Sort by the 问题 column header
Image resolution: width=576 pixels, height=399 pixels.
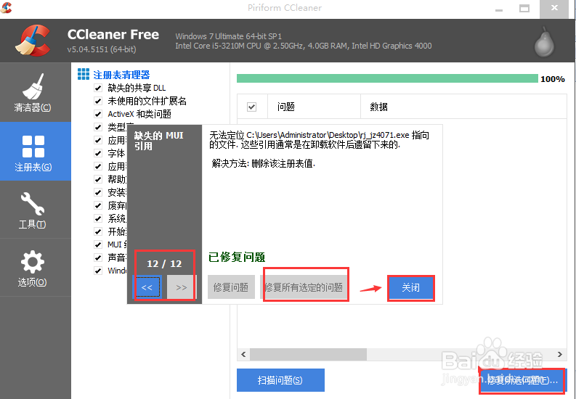tap(314, 107)
